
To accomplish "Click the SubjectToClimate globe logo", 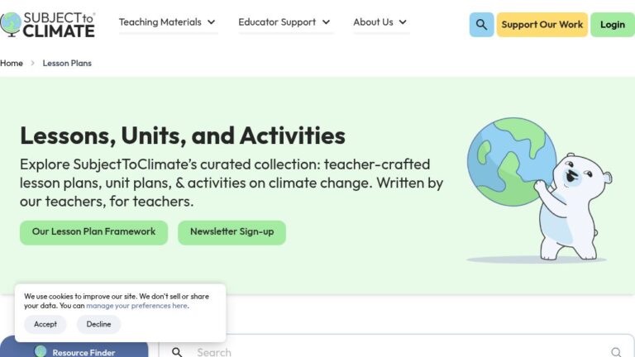I will (47, 24).
